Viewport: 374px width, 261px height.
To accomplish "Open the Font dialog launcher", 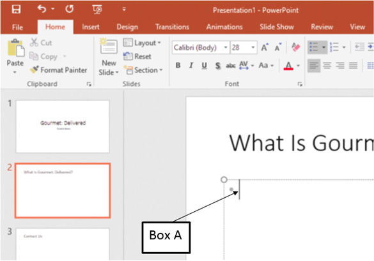I will tap(300, 84).
